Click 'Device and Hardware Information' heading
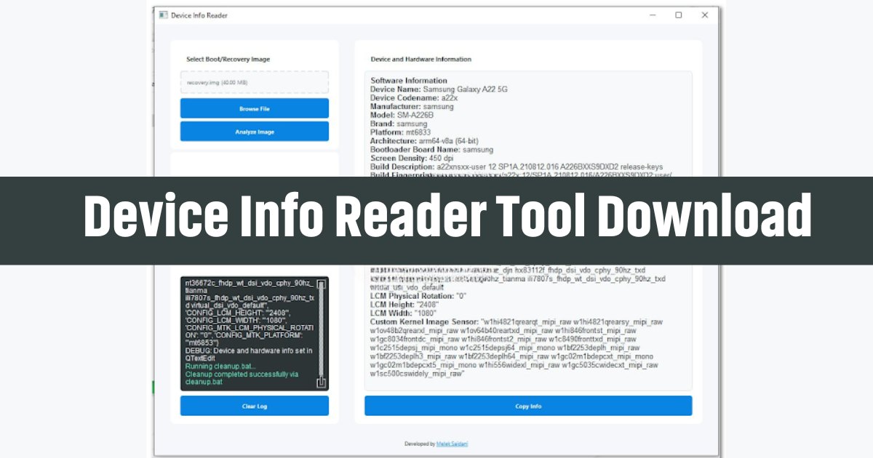Screen dimensions: 873x458 (420, 60)
